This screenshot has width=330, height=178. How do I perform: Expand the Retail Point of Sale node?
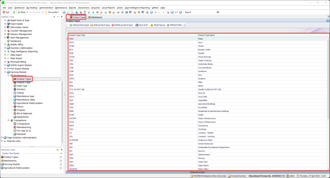(5, 20)
